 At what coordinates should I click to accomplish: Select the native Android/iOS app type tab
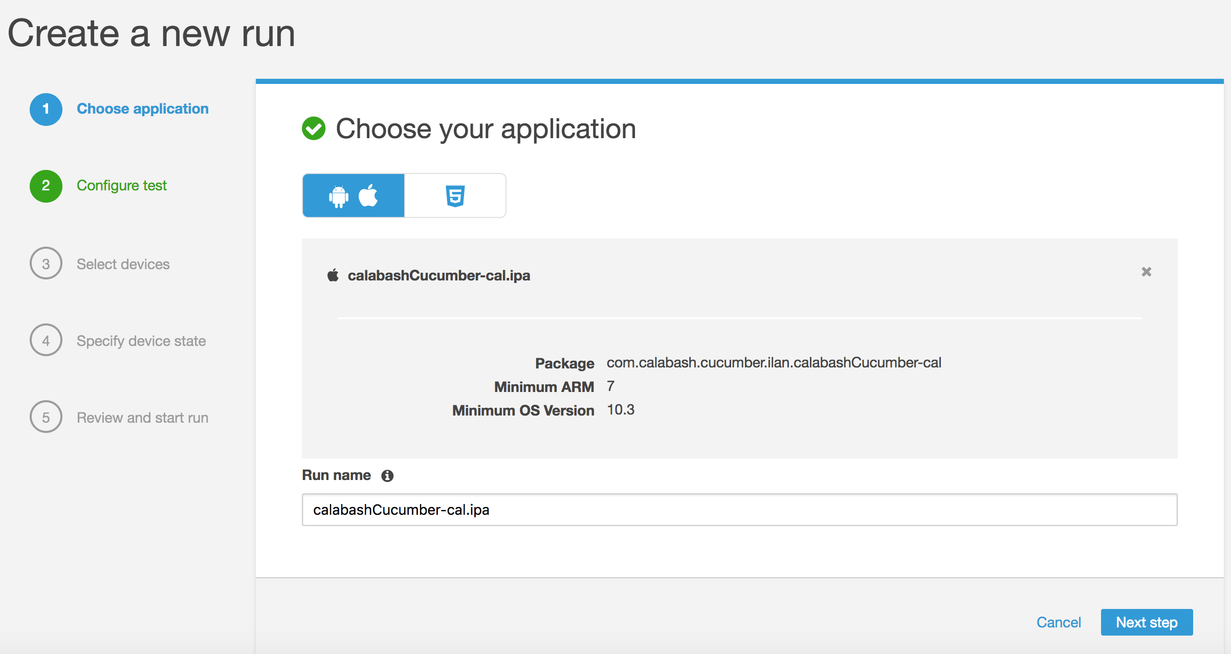pos(354,195)
